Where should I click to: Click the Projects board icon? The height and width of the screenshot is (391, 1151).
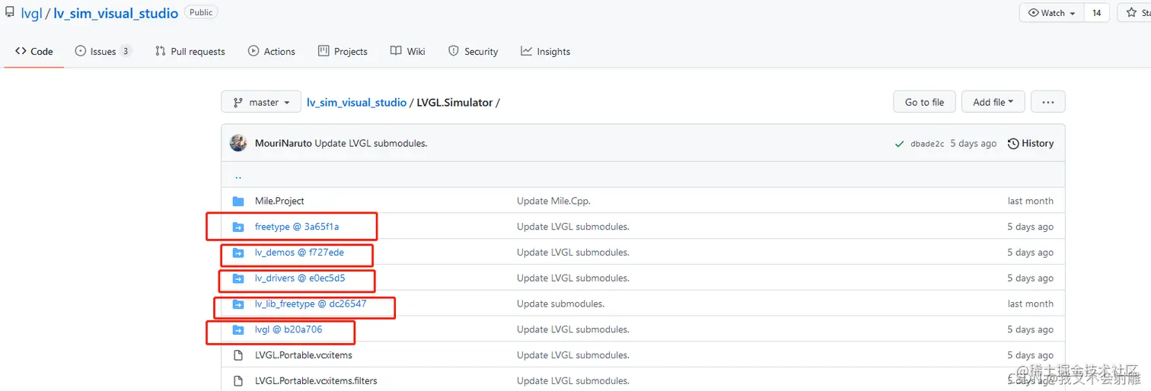324,51
